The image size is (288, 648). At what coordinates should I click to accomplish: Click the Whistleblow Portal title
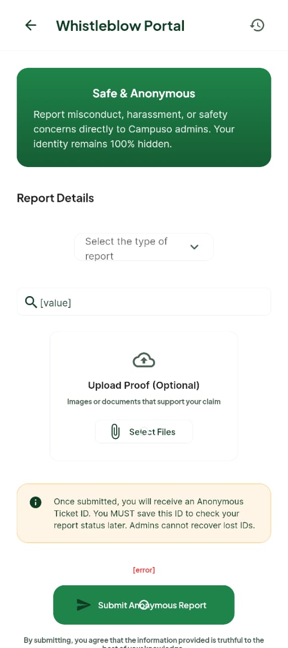pos(120,26)
